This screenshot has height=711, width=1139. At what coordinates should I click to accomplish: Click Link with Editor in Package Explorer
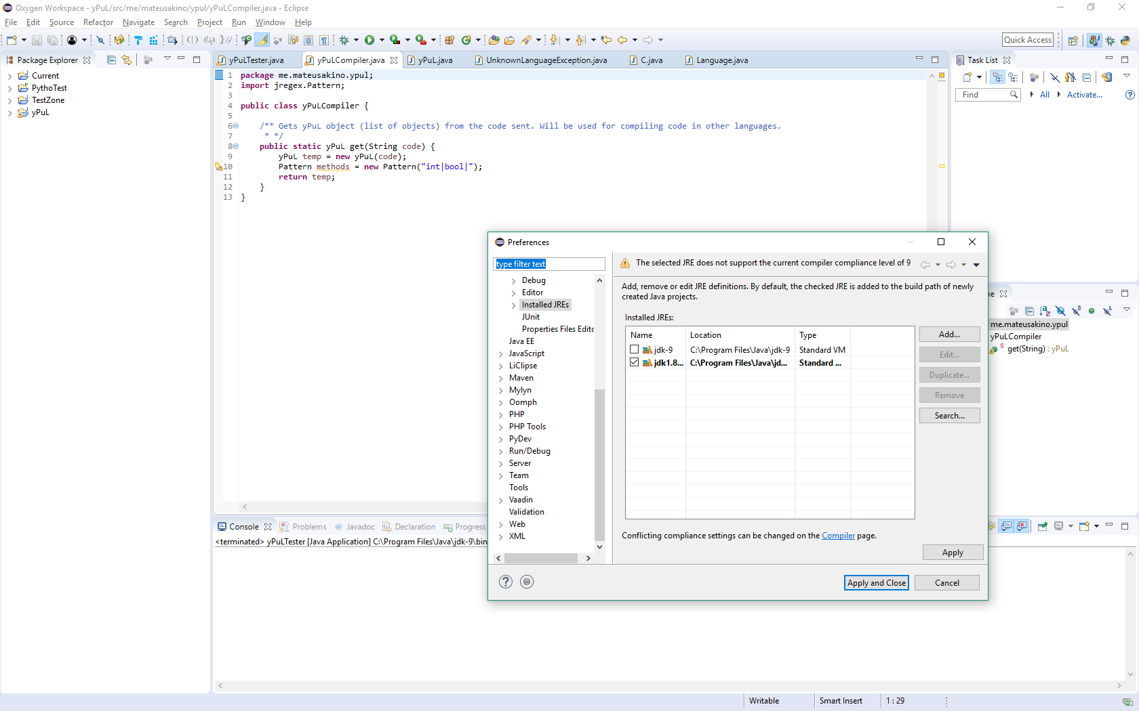[127, 60]
